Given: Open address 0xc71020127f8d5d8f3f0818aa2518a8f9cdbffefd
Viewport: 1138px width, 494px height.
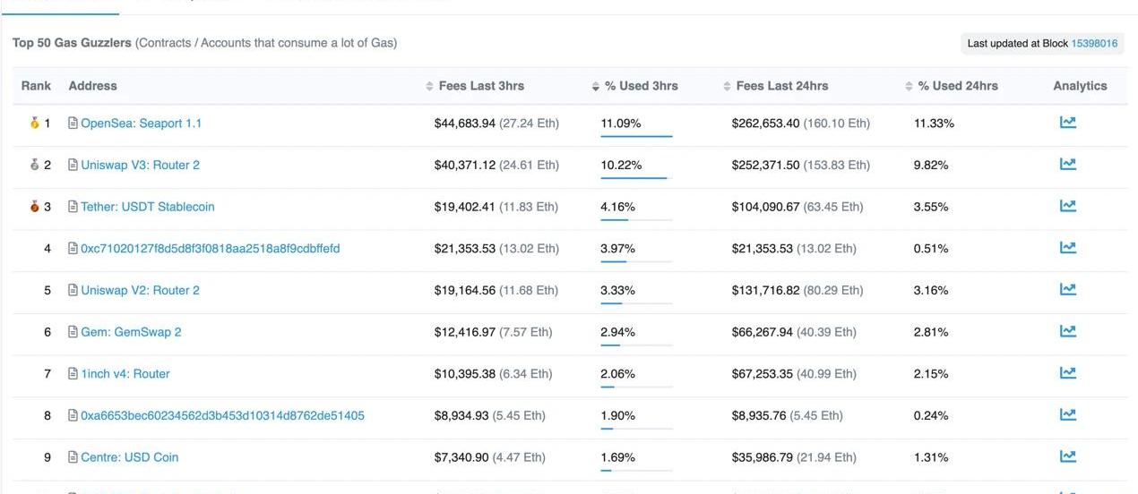Looking at the screenshot, I should [x=210, y=248].
